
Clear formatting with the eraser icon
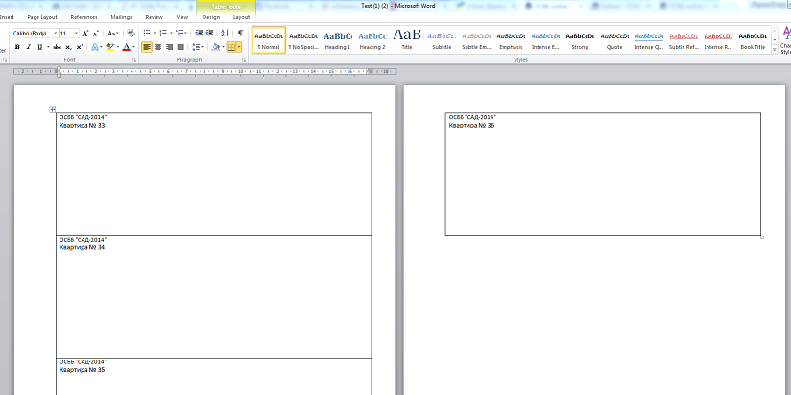point(132,33)
